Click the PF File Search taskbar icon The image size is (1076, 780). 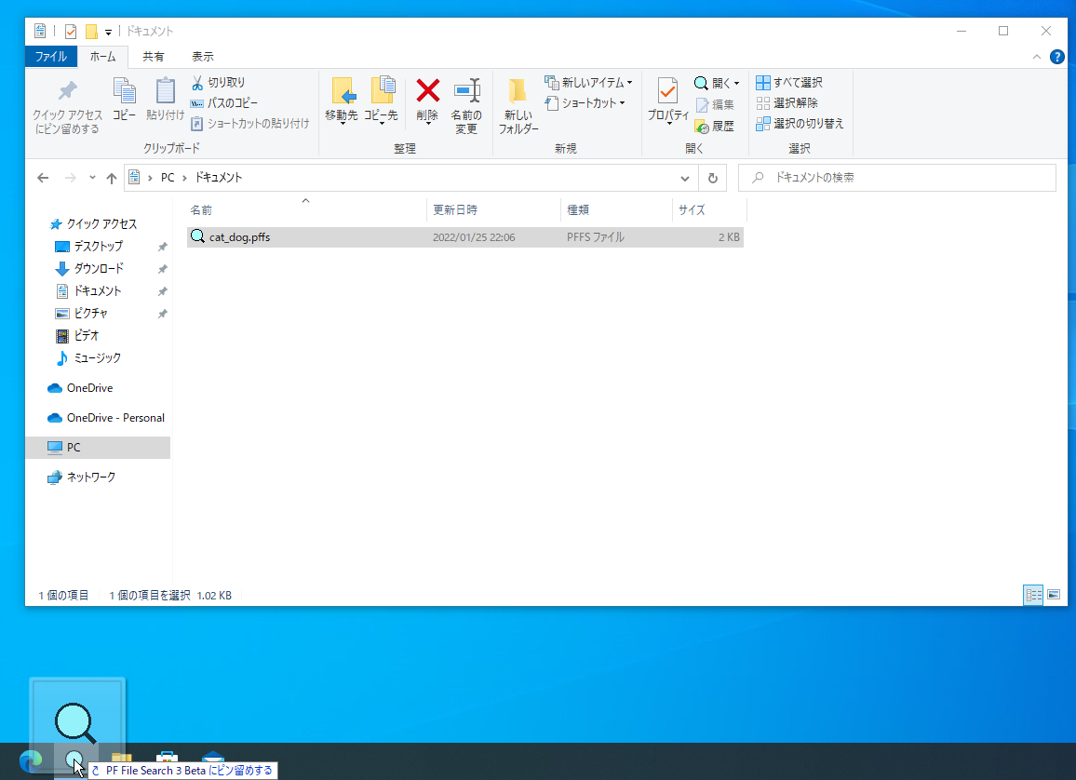point(74,760)
